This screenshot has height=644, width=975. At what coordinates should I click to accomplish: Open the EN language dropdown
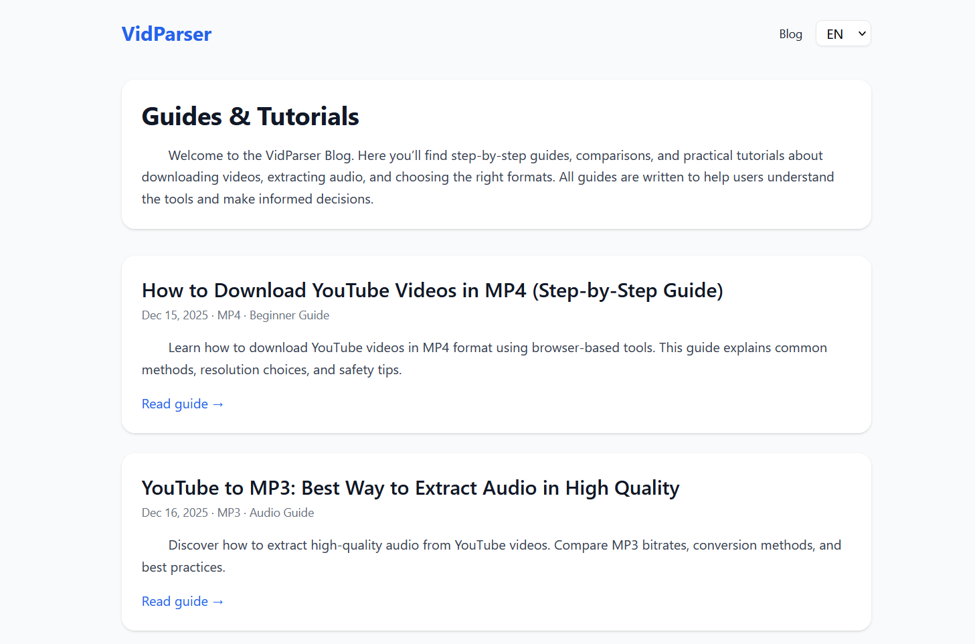843,33
